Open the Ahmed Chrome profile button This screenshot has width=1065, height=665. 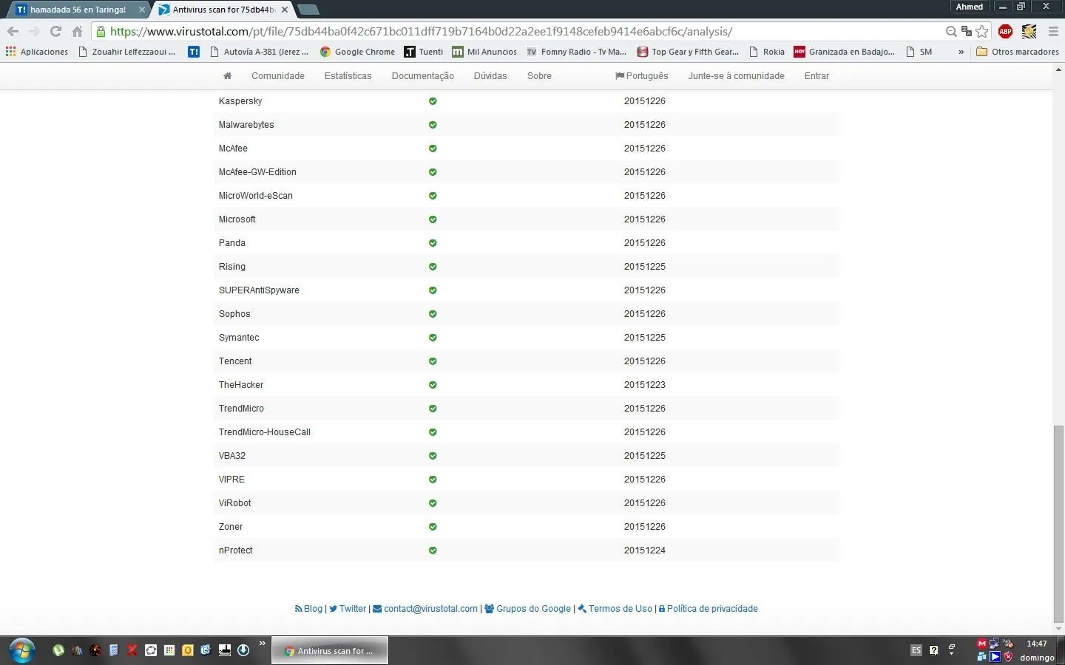[970, 7]
